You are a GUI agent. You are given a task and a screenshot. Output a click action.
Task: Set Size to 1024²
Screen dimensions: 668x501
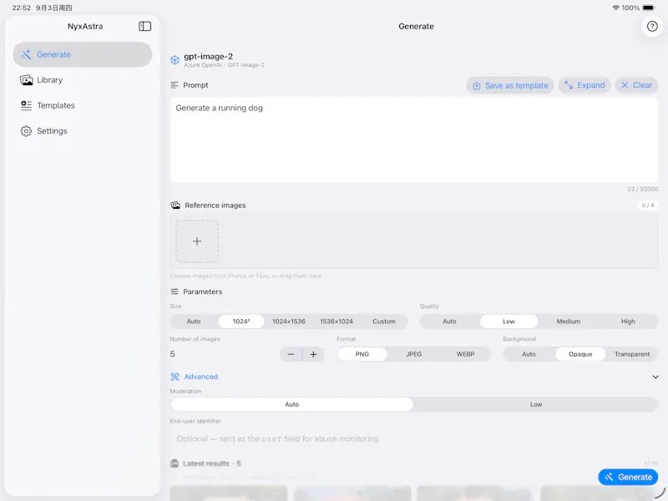pyautogui.click(x=241, y=321)
